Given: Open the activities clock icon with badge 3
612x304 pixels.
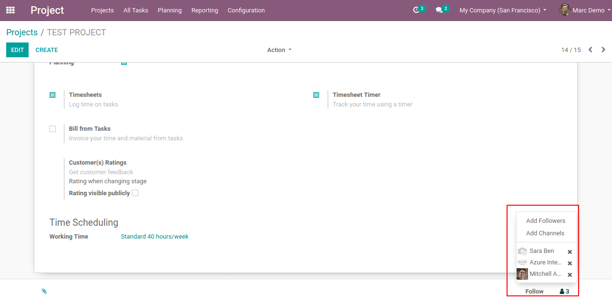Looking at the screenshot, I should coord(416,10).
